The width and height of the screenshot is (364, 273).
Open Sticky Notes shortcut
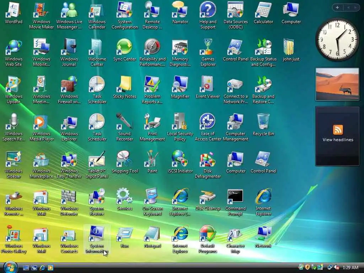tap(125, 87)
